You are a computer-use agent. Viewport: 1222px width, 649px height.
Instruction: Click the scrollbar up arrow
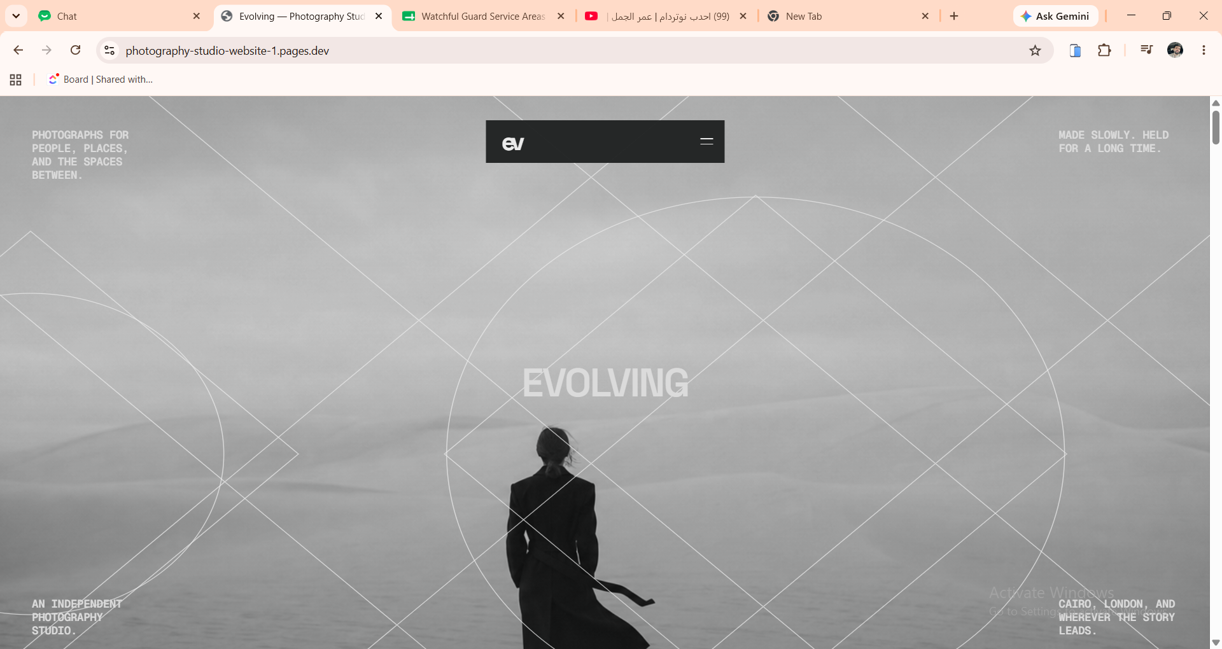pos(1216,102)
